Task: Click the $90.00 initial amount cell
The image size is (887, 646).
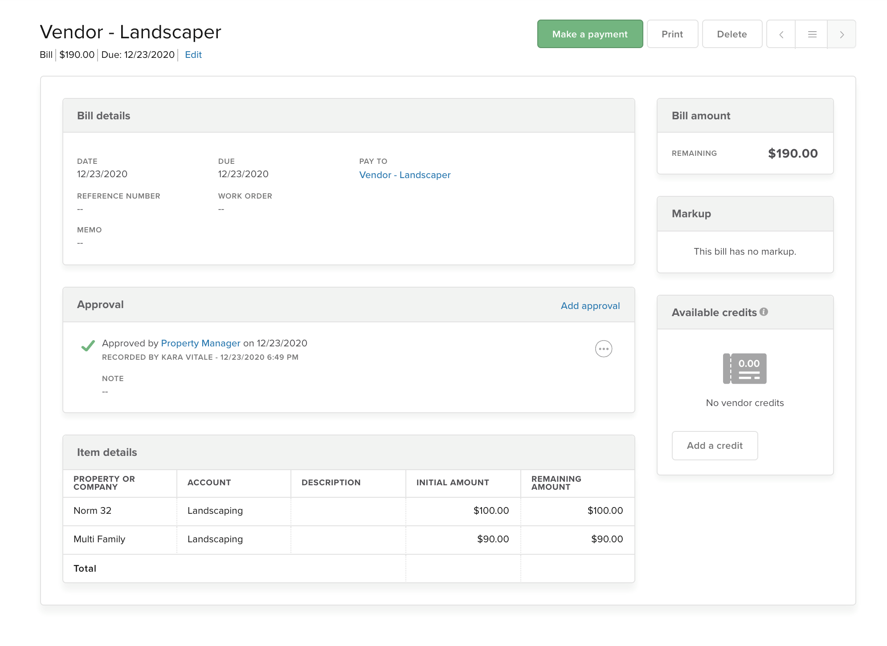Action: pyautogui.click(x=463, y=539)
